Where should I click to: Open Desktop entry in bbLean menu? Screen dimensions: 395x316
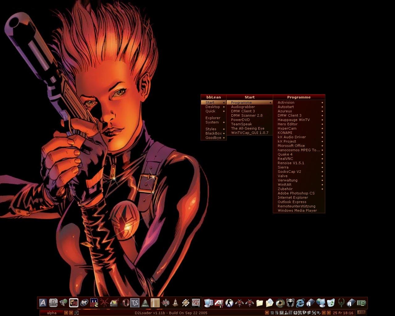(213, 107)
